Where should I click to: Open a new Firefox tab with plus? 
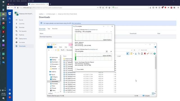(x=50, y=4)
